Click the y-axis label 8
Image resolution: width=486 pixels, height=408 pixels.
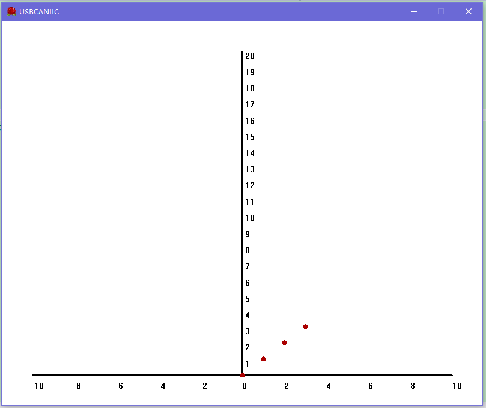coord(248,250)
